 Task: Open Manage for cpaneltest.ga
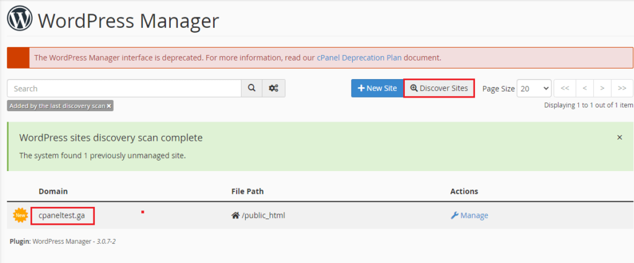(469, 215)
